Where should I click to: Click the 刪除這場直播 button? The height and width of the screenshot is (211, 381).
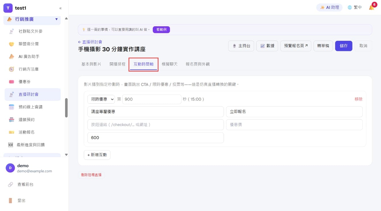91,175
